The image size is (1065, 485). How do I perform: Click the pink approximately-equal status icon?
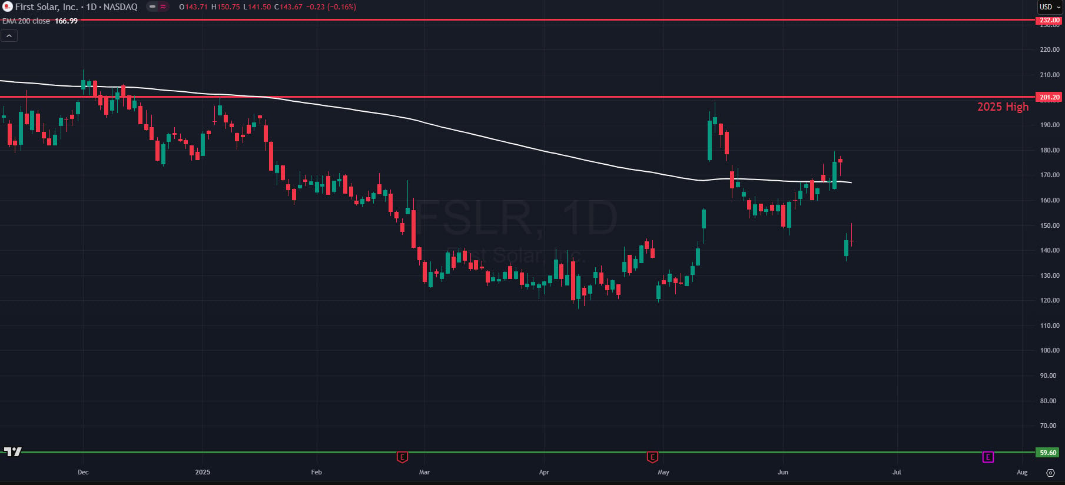coord(163,7)
